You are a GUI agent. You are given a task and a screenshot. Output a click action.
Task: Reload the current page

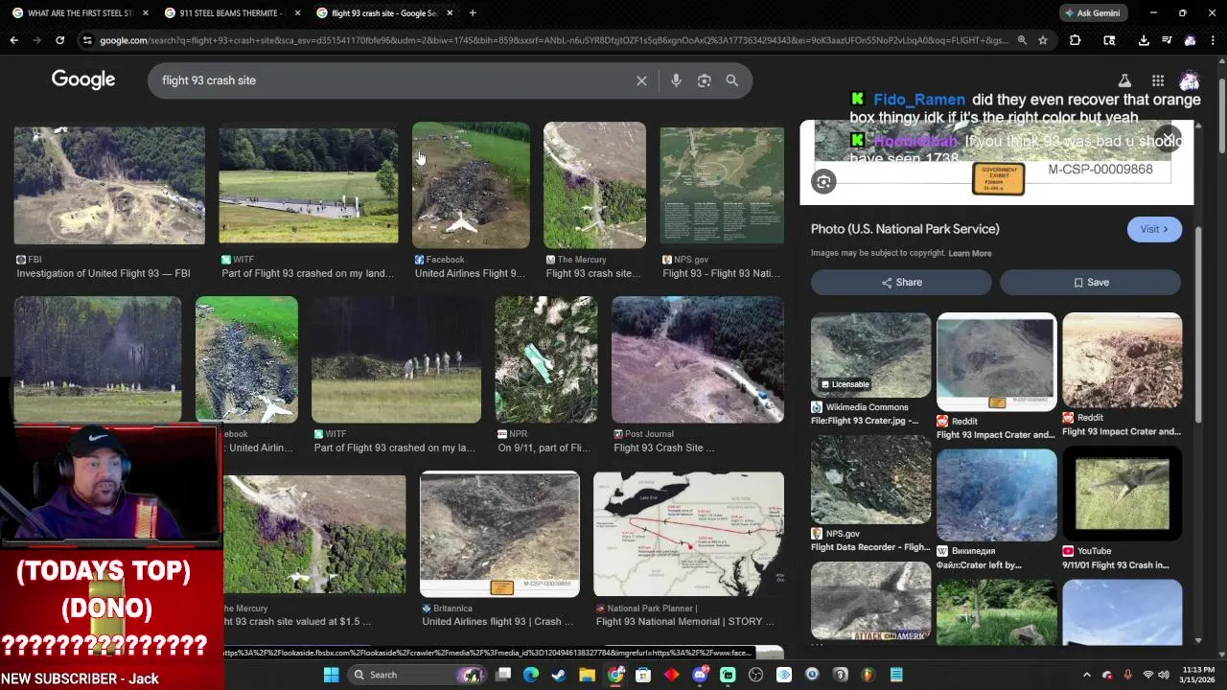click(59, 40)
